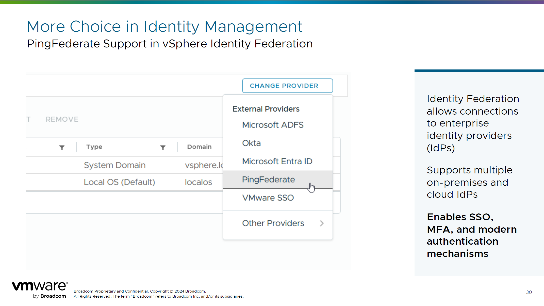
Task: Click the vsphere.local domain cell
Action: click(x=204, y=165)
